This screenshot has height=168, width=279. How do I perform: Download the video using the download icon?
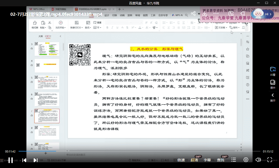point(205,13)
